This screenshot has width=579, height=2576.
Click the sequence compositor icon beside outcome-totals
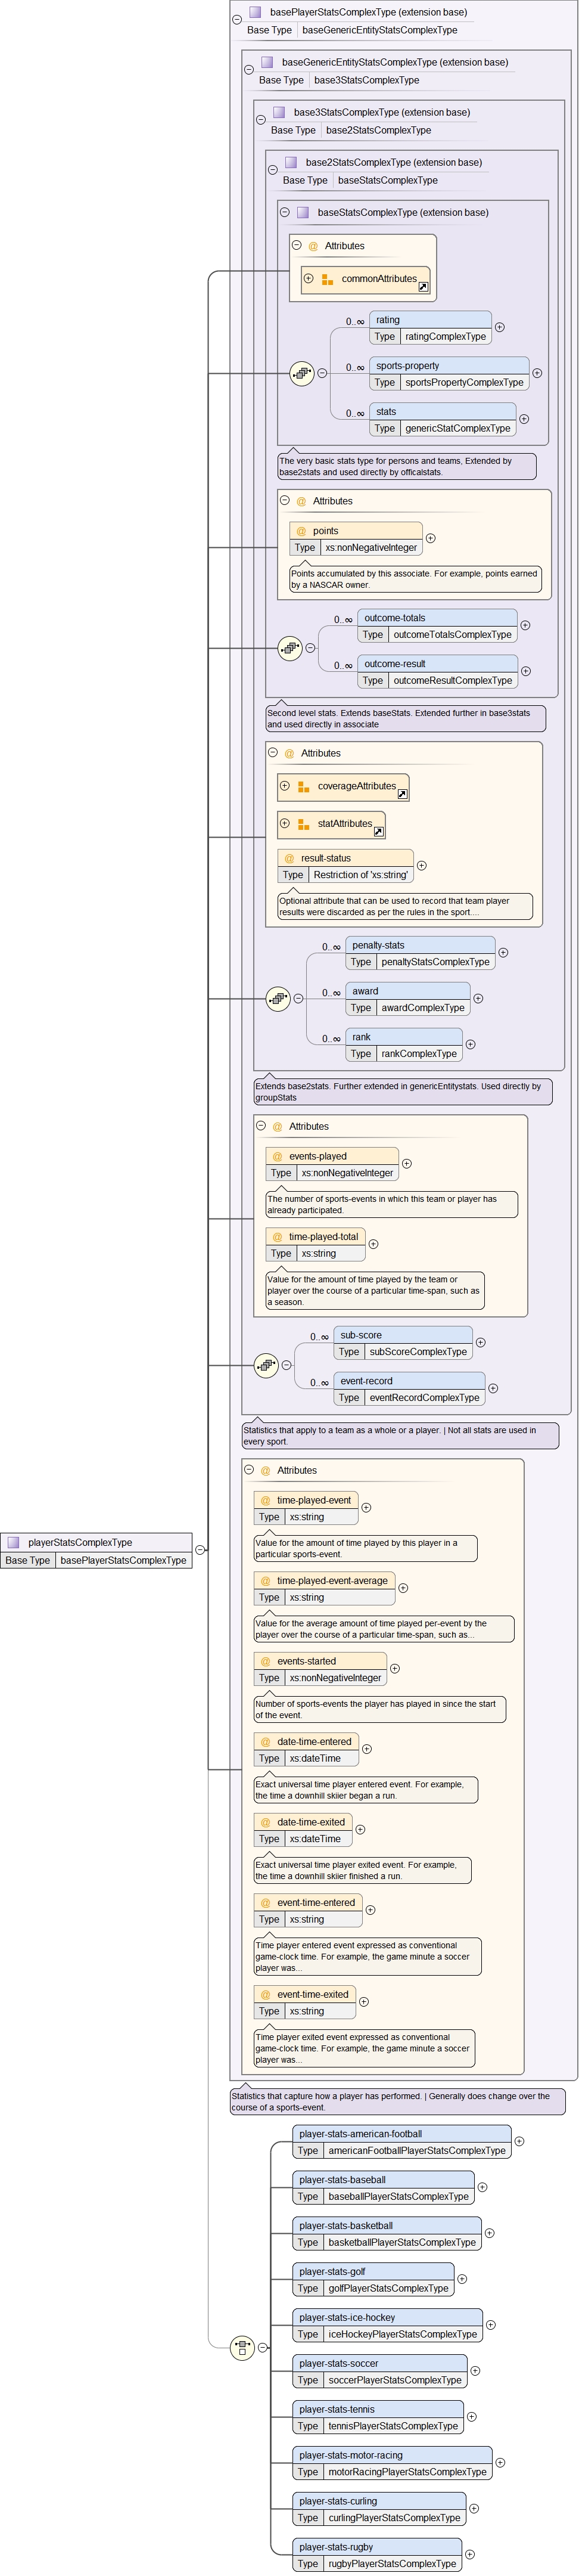(x=290, y=648)
